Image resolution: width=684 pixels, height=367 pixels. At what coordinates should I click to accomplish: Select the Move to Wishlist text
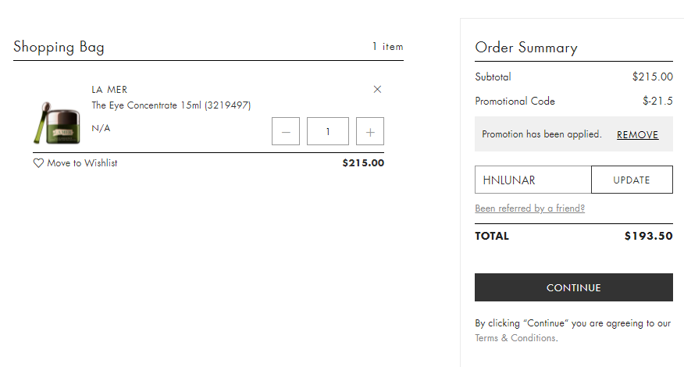coord(82,163)
